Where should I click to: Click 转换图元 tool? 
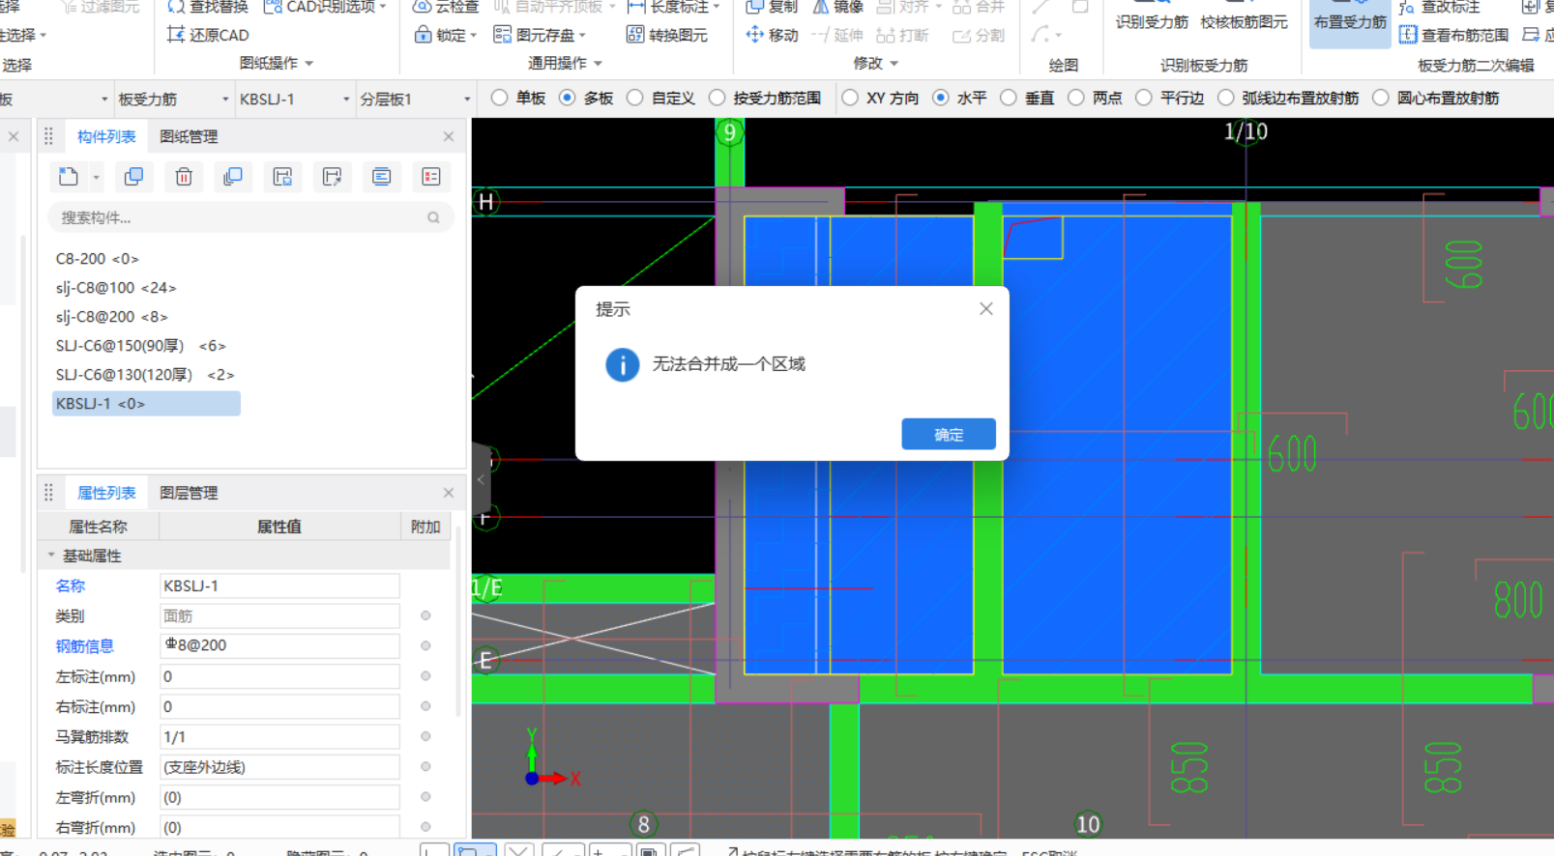pos(667,35)
